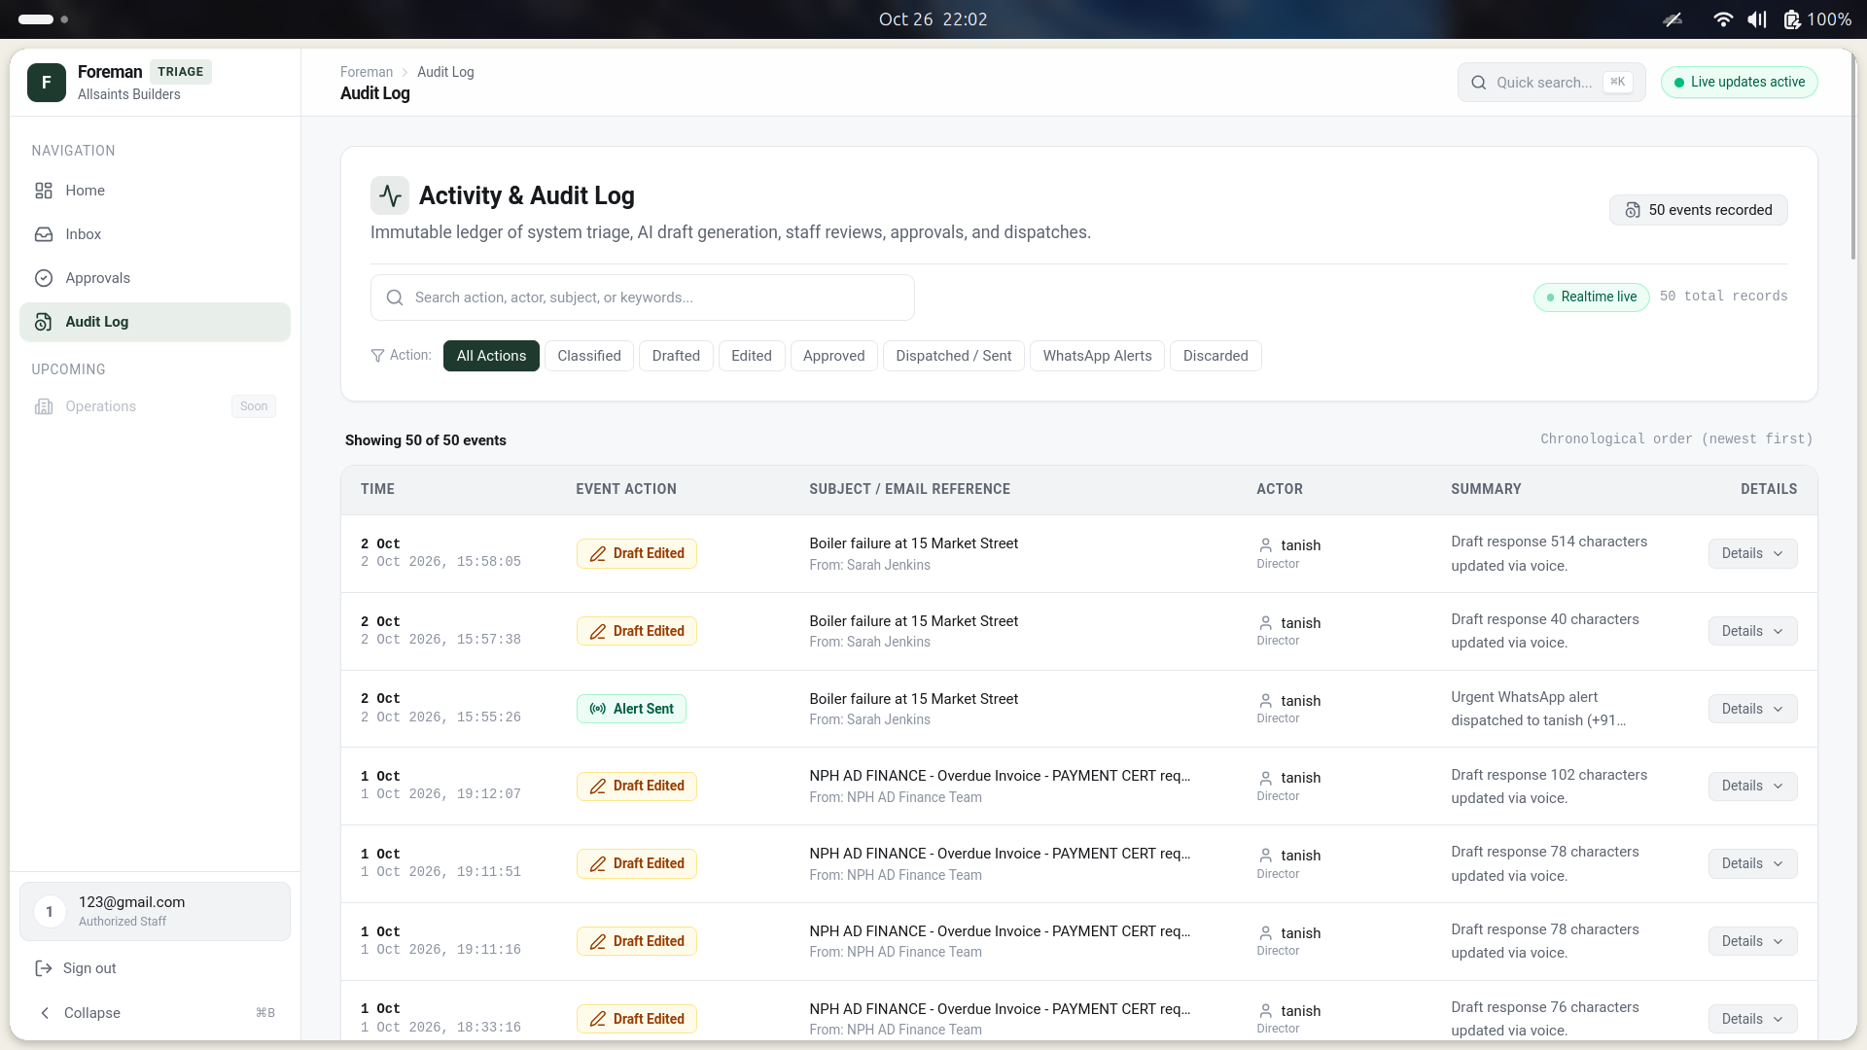Click the ACTOR column header
This screenshot has width=1867, height=1050.
(1279, 489)
